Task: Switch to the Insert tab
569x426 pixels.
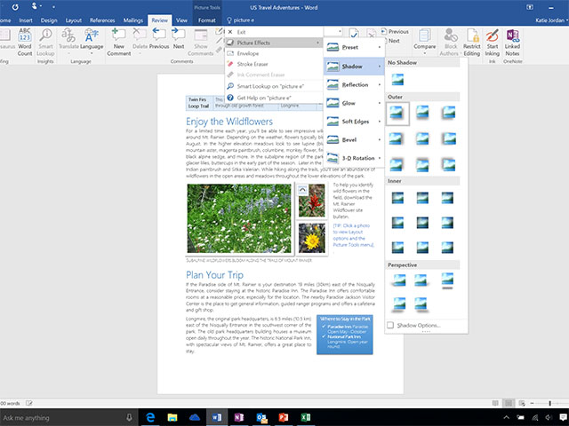Action: click(26, 20)
